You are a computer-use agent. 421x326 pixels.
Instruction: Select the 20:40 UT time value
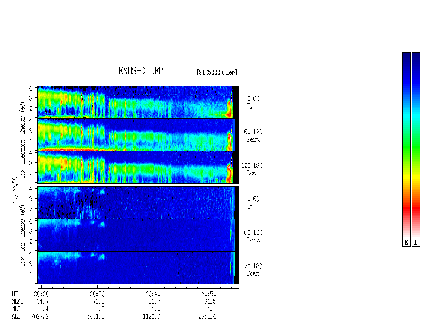click(153, 294)
